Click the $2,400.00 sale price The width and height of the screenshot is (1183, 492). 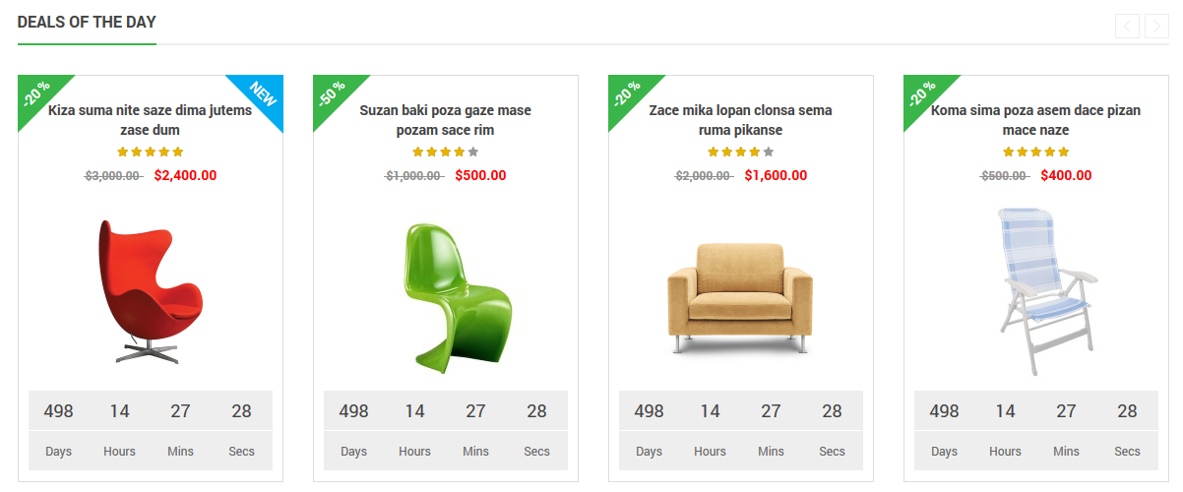(185, 175)
